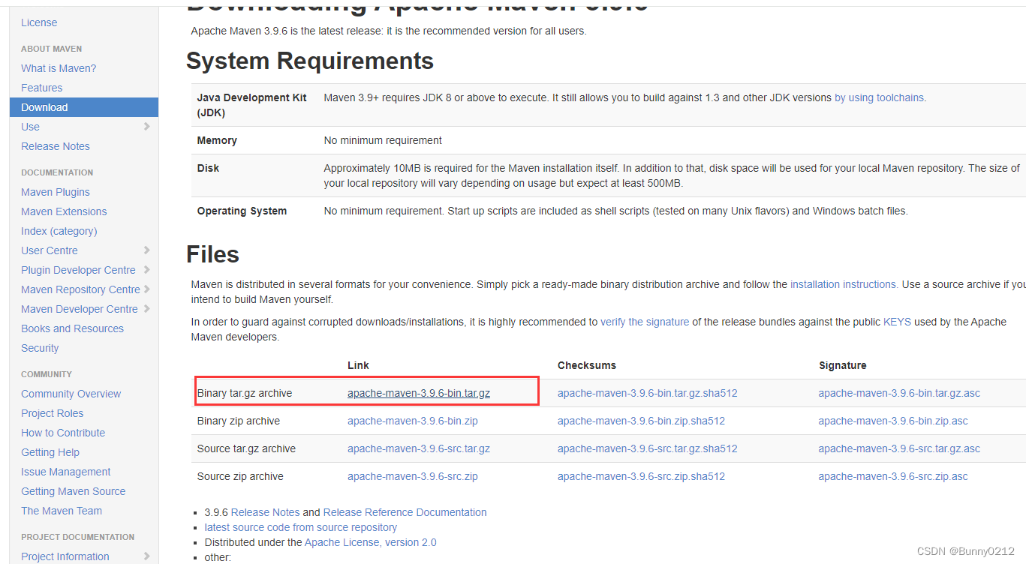The width and height of the screenshot is (1026, 564).
Task: Open the 3.9.6 Release Notes bullet link
Action: [266, 512]
